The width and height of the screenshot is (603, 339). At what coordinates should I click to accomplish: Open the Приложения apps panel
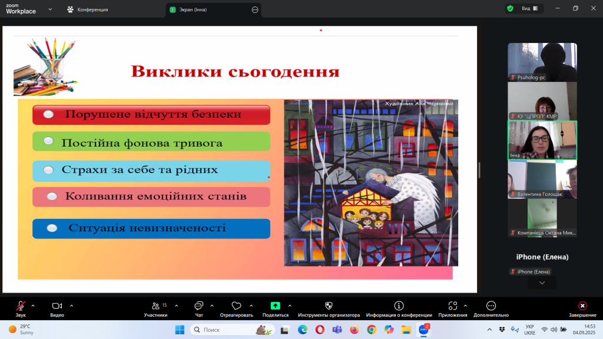pyautogui.click(x=453, y=308)
